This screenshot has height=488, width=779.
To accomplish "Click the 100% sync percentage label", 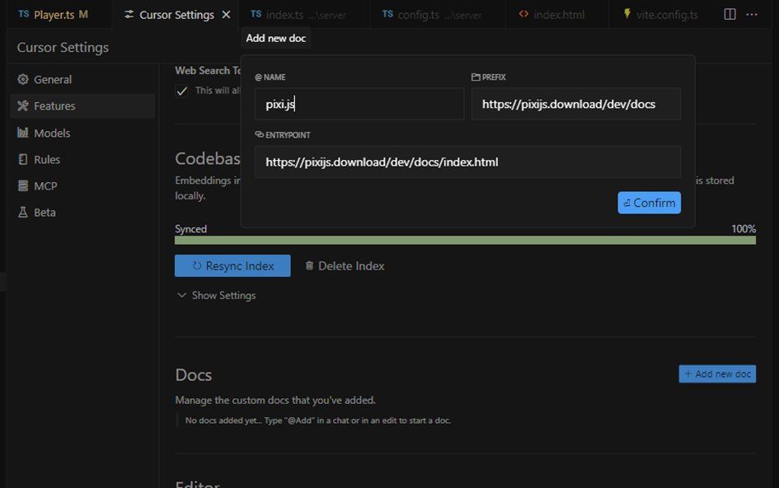I will coord(744,229).
